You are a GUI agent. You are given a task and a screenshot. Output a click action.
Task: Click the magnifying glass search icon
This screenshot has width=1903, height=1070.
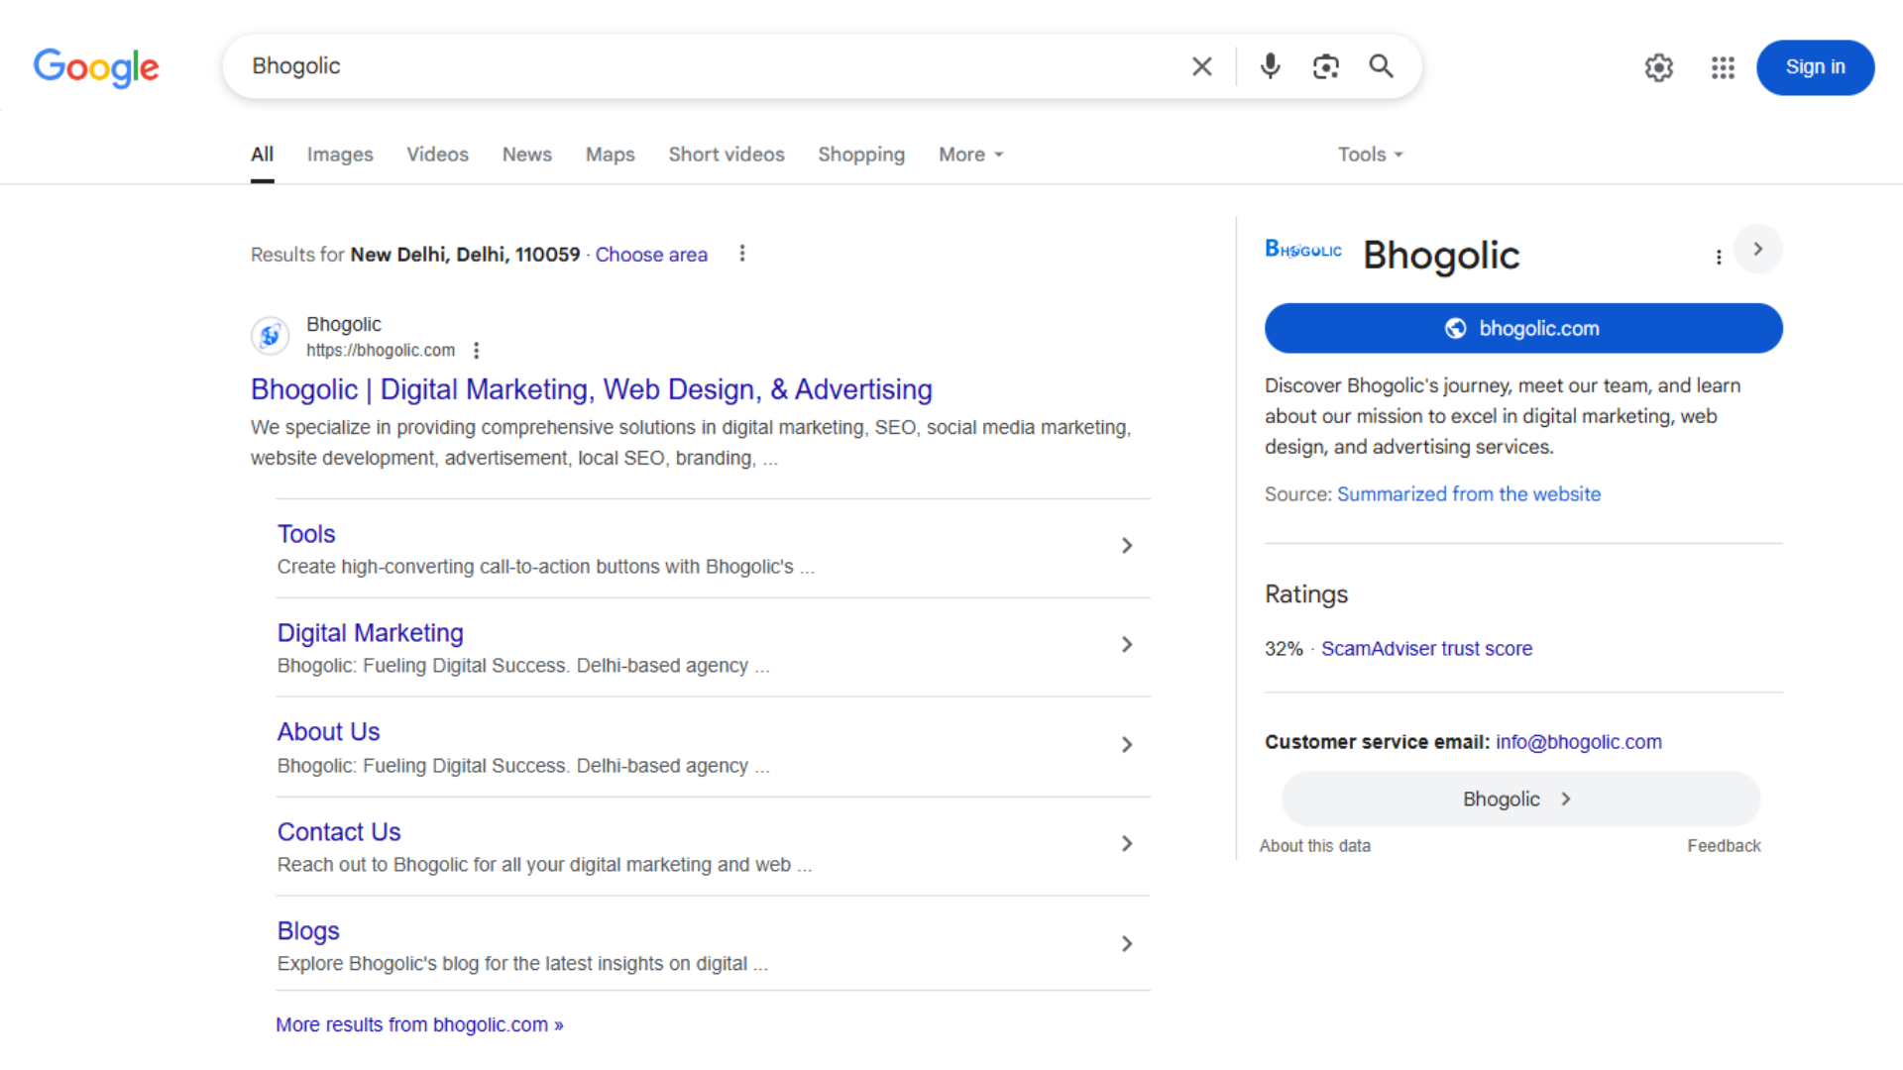[1381, 66]
